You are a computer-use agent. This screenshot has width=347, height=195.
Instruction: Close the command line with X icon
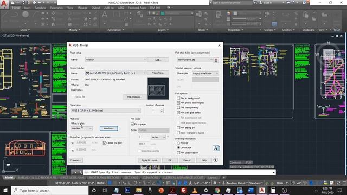click(x=75, y=172)
